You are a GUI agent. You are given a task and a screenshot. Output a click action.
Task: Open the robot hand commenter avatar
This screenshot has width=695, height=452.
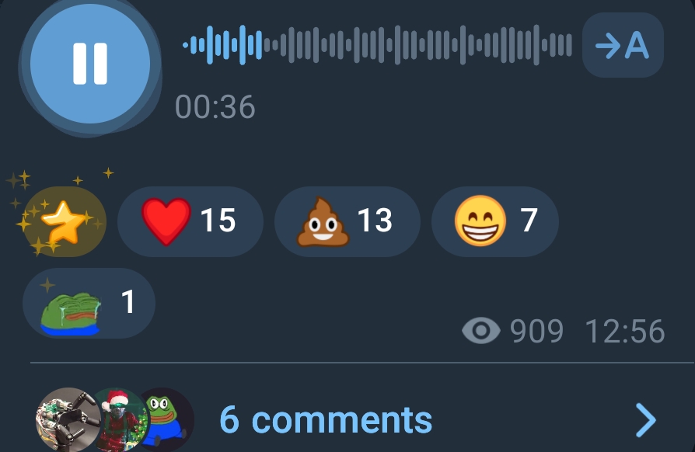pyautogui.click(x=68, y=419)
